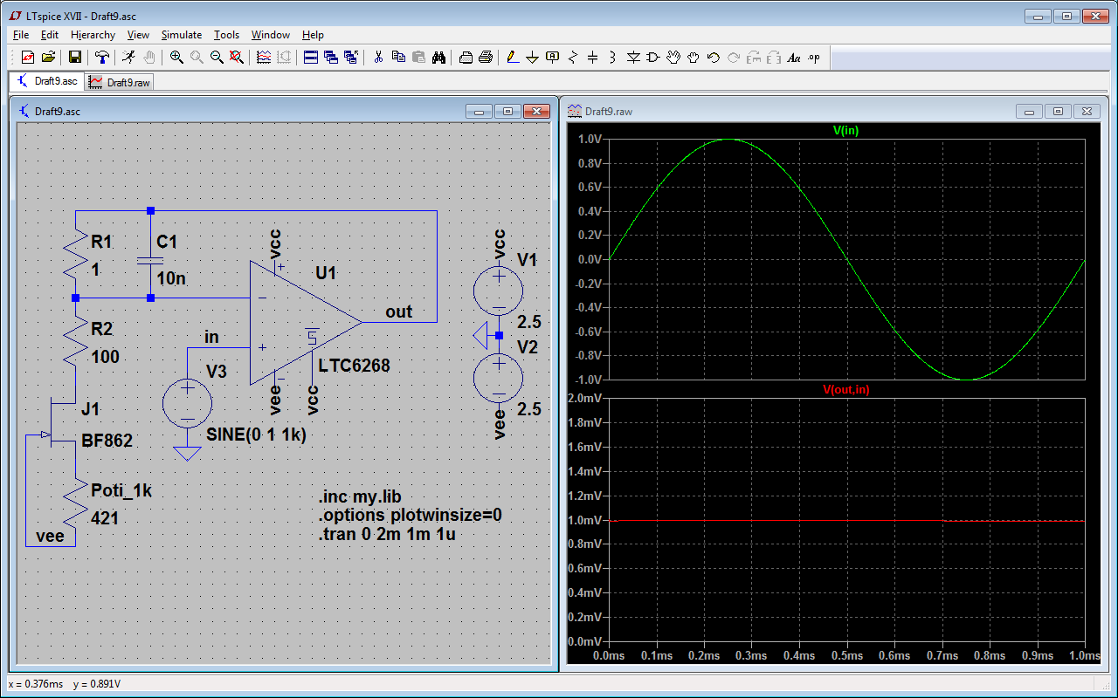Open the Control Panel hammer icon

coord(103,58)
